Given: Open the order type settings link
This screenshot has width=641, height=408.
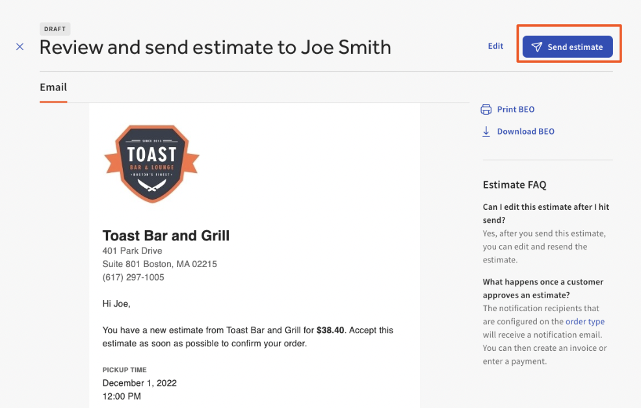Looking at the screenshot, I should [584, 321].
